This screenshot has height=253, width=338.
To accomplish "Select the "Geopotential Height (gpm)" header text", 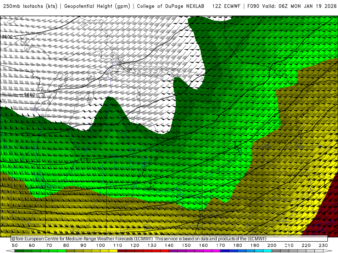I will click(97, 6).
